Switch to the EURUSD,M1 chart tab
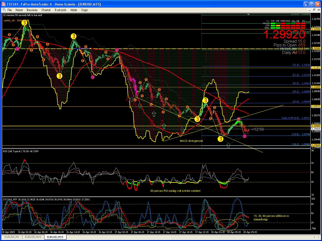Viewport: 322px width, 241px height. (12, 237)
